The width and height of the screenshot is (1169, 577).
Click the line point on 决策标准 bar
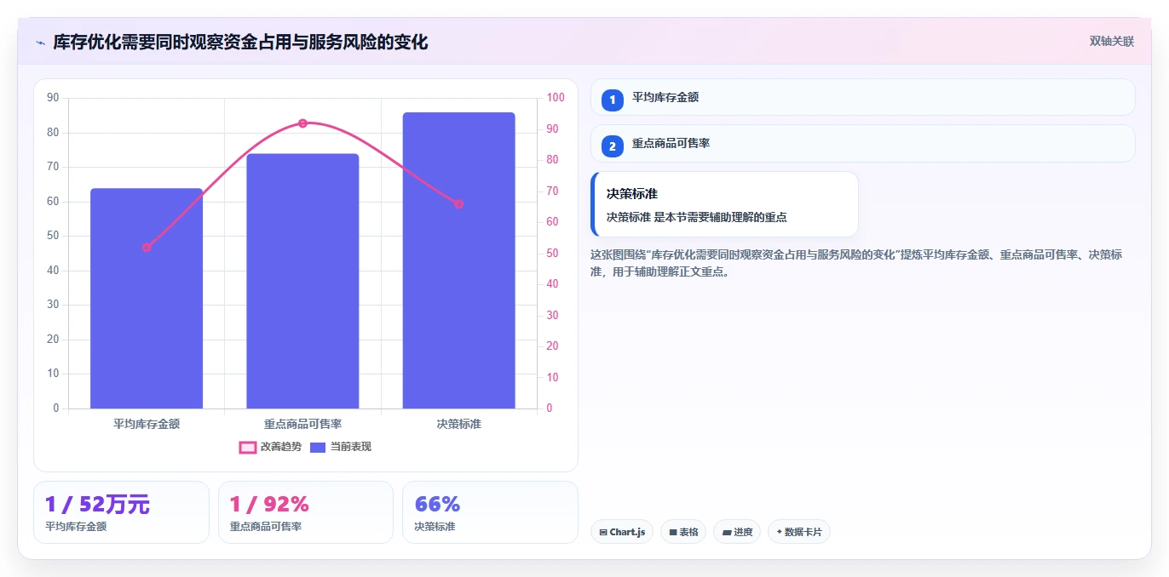tap(458, 204)
